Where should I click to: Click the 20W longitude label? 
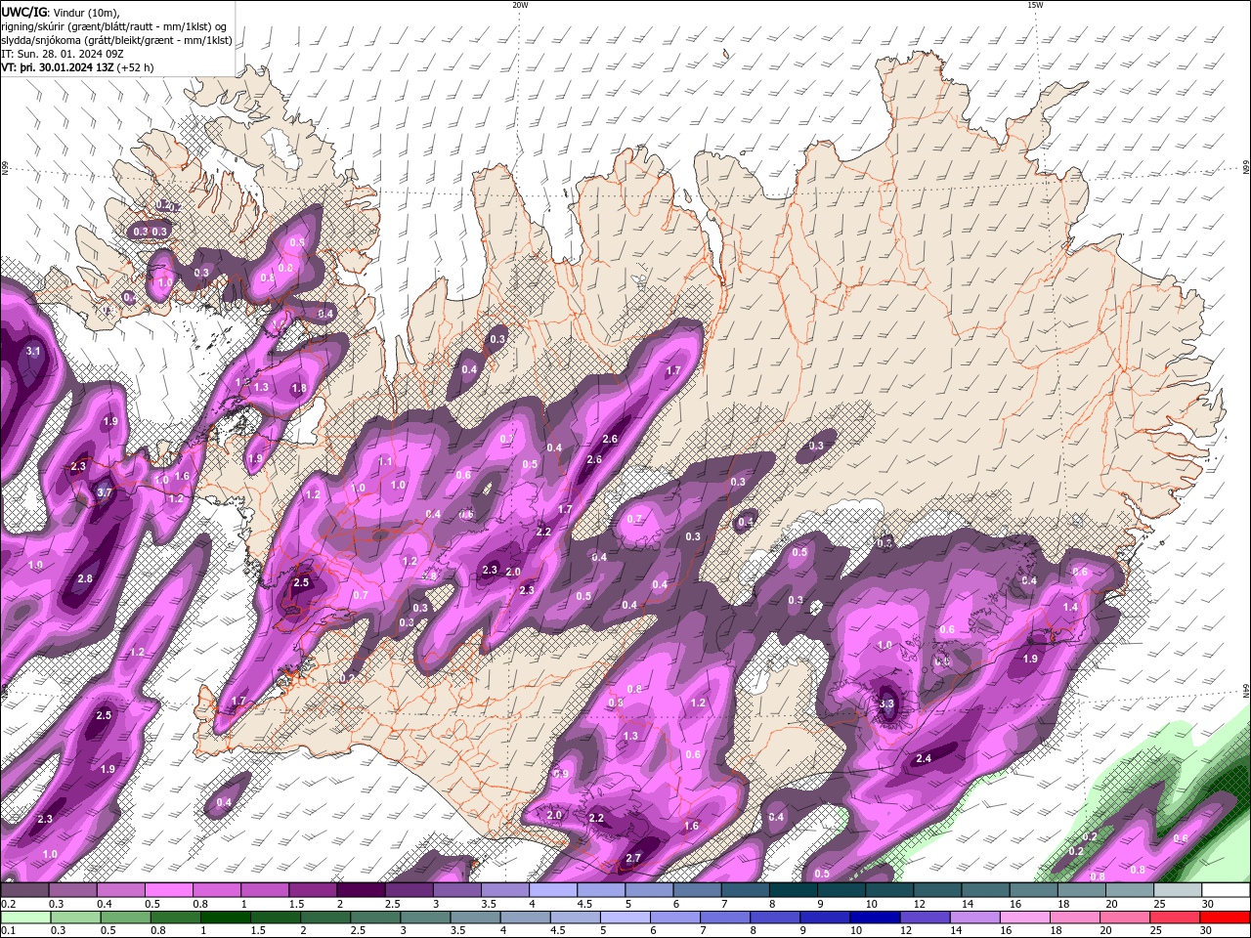click(520, 4)
